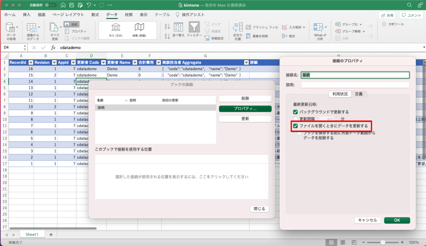
Task: Click the プロパティ ribbon item
Action: point(76,31)
